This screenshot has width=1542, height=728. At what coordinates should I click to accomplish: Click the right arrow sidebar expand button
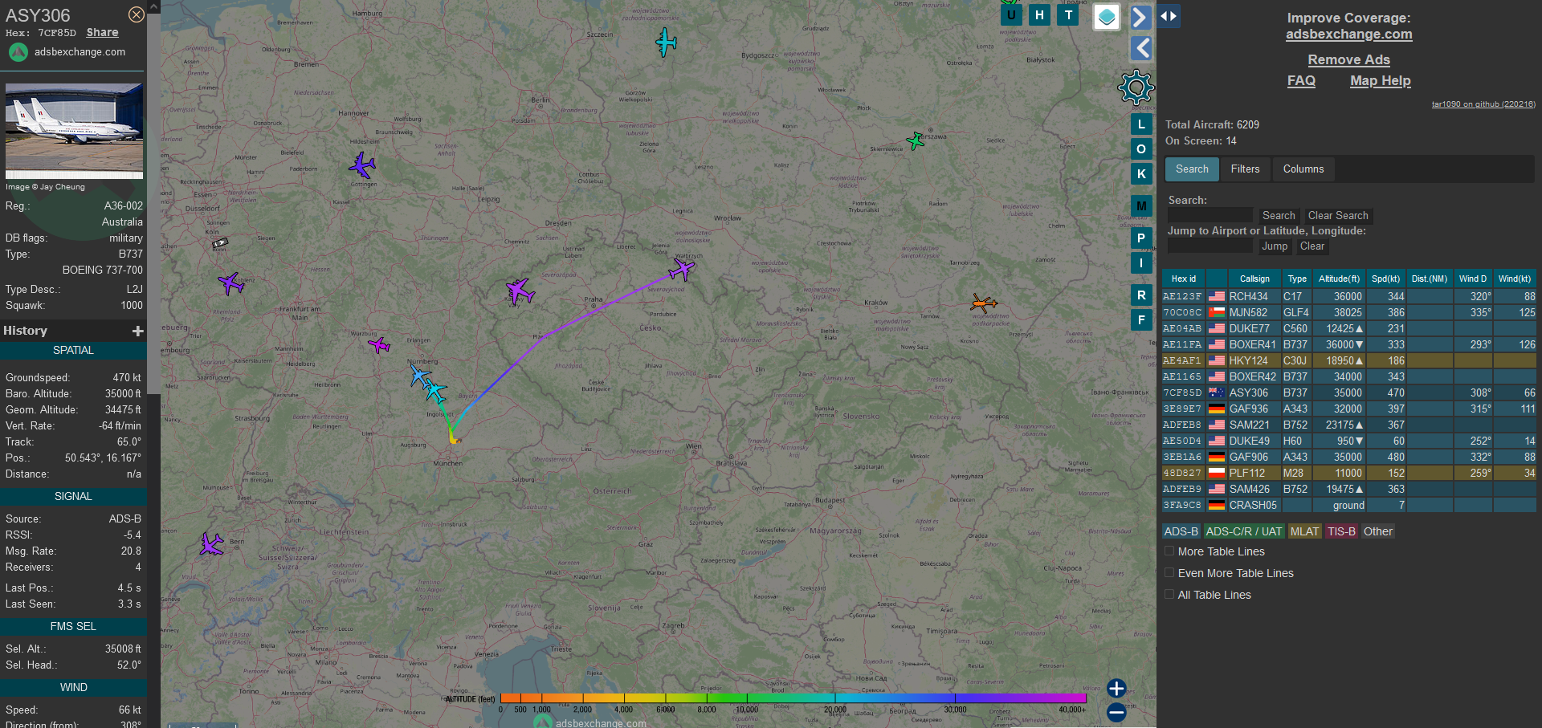[1140, 17]
